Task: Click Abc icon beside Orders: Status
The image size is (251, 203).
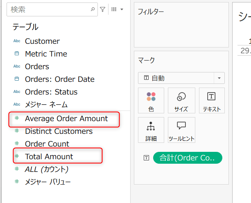Action: point(17,92)
